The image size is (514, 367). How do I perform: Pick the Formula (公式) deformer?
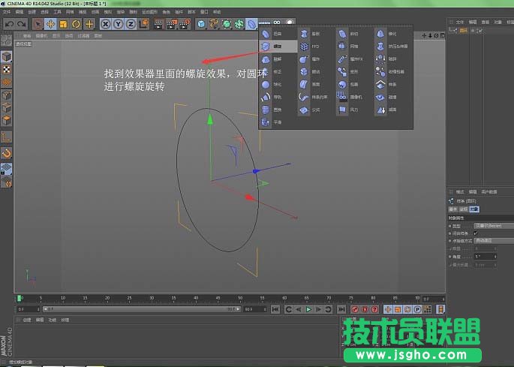pos(316,110)
